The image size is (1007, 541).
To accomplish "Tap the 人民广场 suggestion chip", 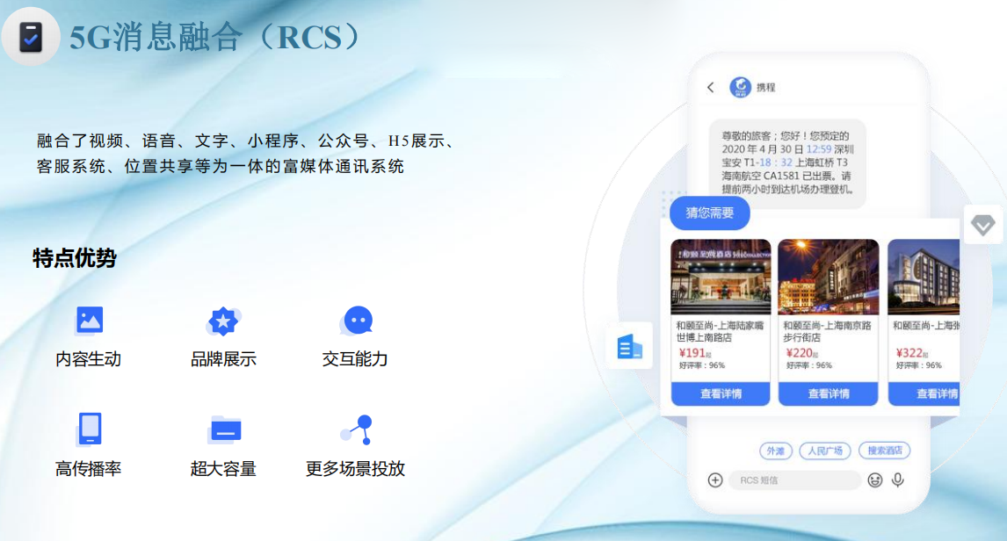I will [825, 451].
